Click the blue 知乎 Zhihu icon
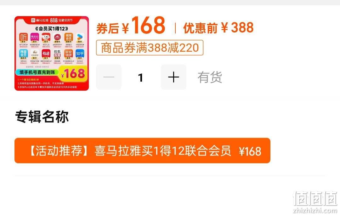This screenshot has height=216, width=340. pyautogui.click(x=80, y=53)
